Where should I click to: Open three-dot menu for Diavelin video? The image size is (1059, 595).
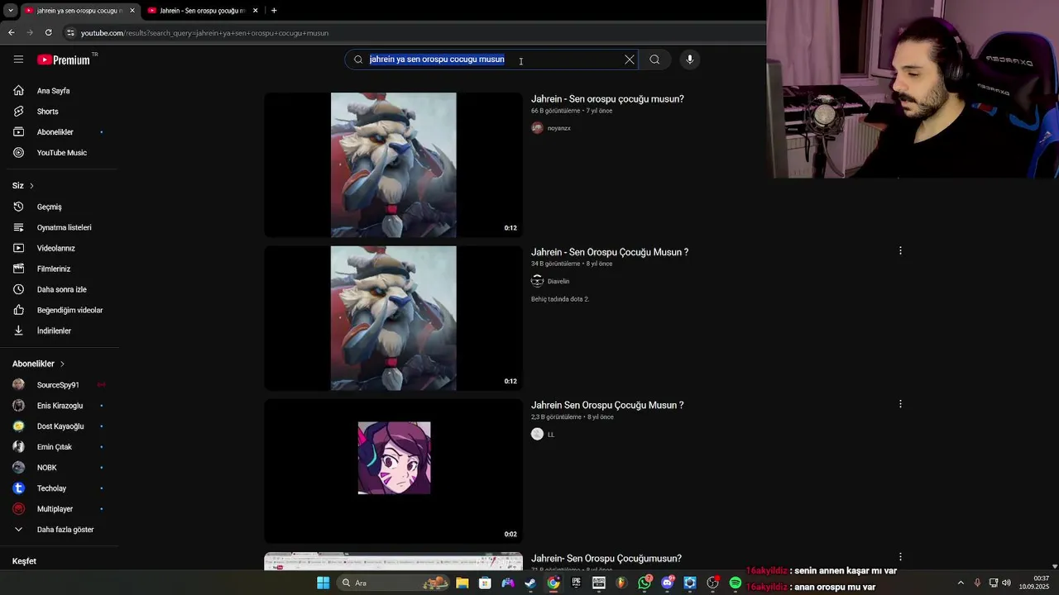[x=900, y=250]
